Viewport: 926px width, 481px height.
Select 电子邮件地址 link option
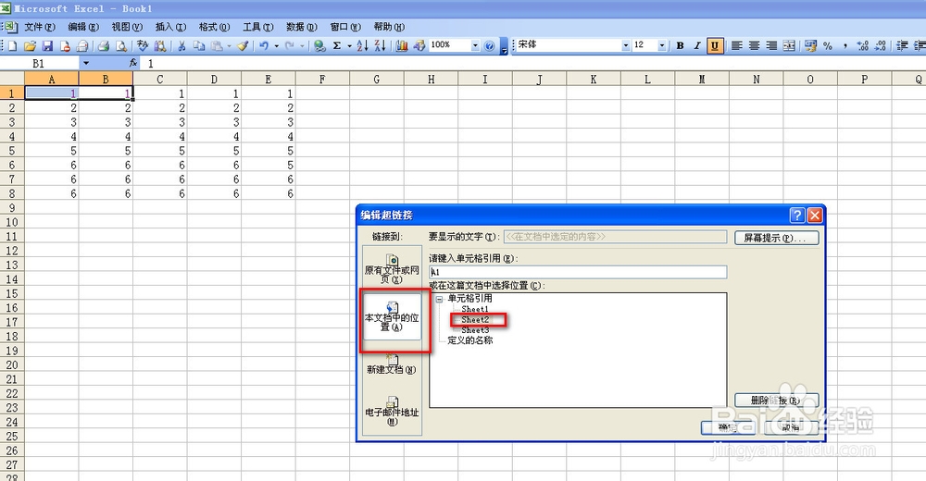392,411
